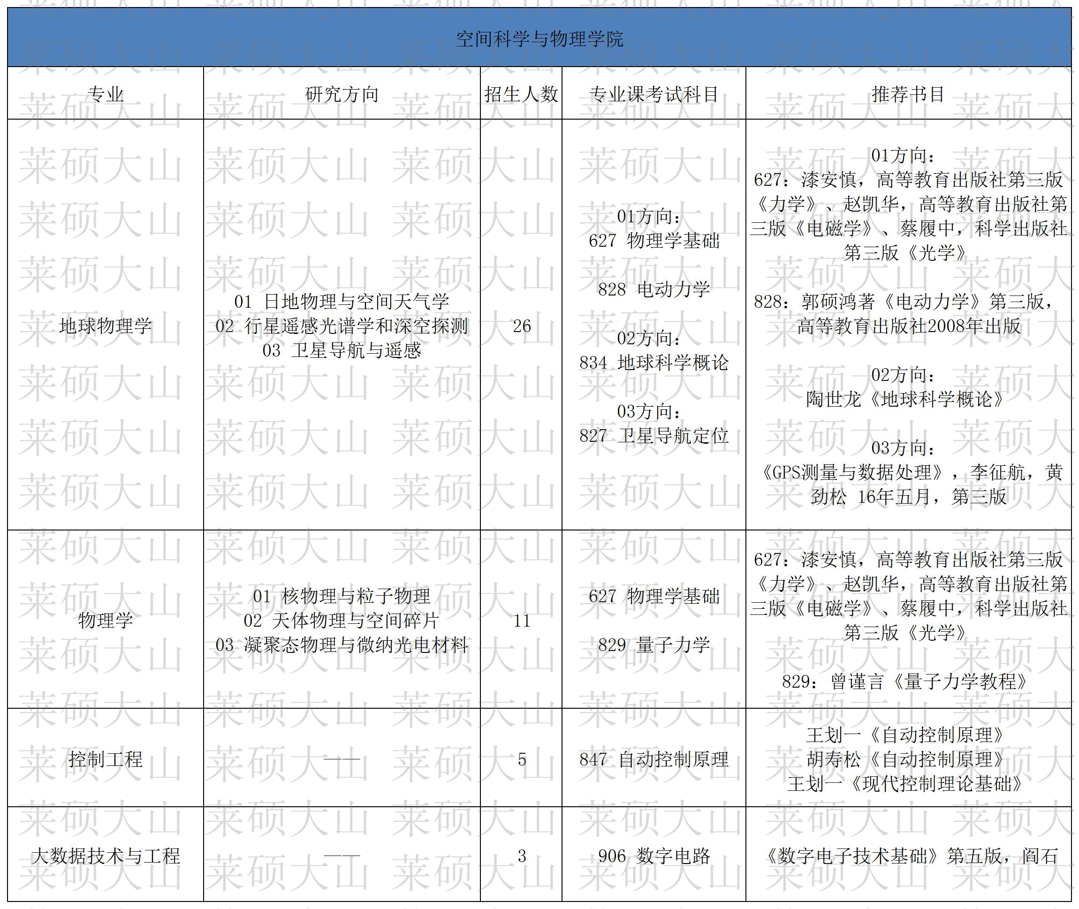Click the 空间科学与物理学院 table title

(x=539, y=38)
